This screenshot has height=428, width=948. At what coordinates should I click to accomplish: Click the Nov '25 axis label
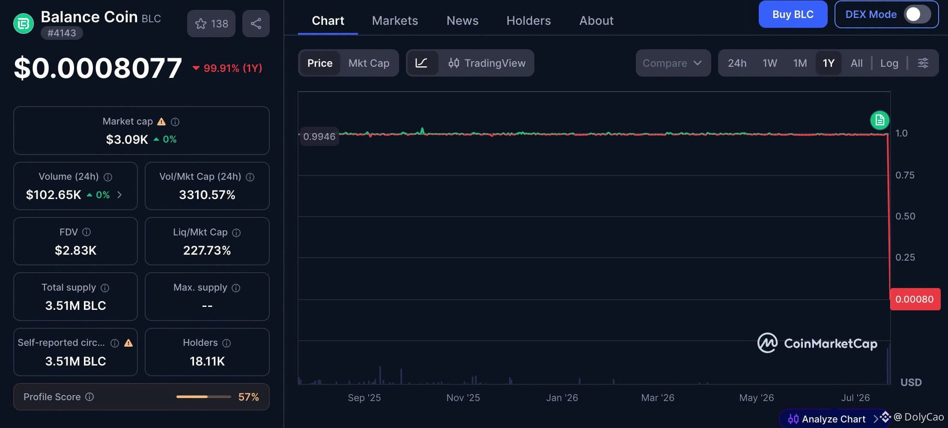click(463, 398)
